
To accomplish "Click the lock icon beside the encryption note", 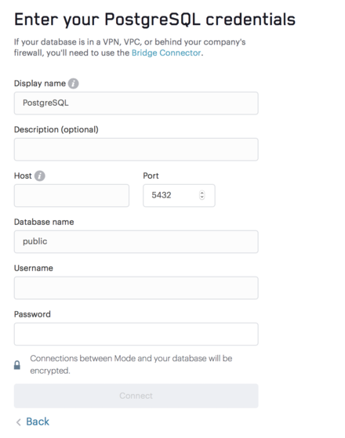I will pos(17,365).
